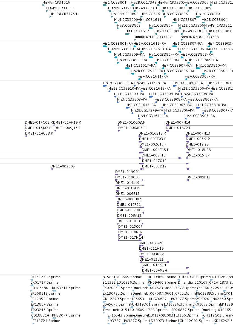
Task: Select EST RH33074.5prime
Action: coord(66,316)
